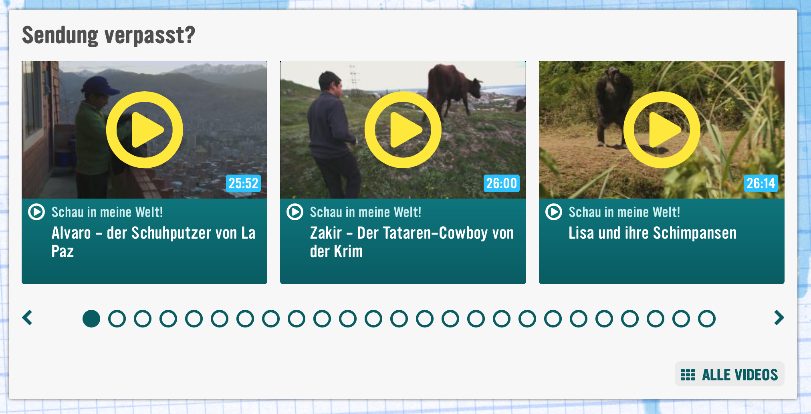
Task: Click small play icon beside Lisa title
Action: coord(554,212)
